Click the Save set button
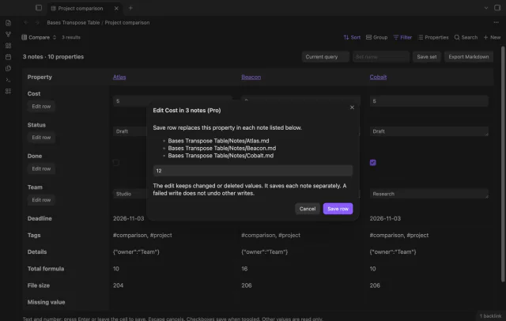 pos(427,57)
